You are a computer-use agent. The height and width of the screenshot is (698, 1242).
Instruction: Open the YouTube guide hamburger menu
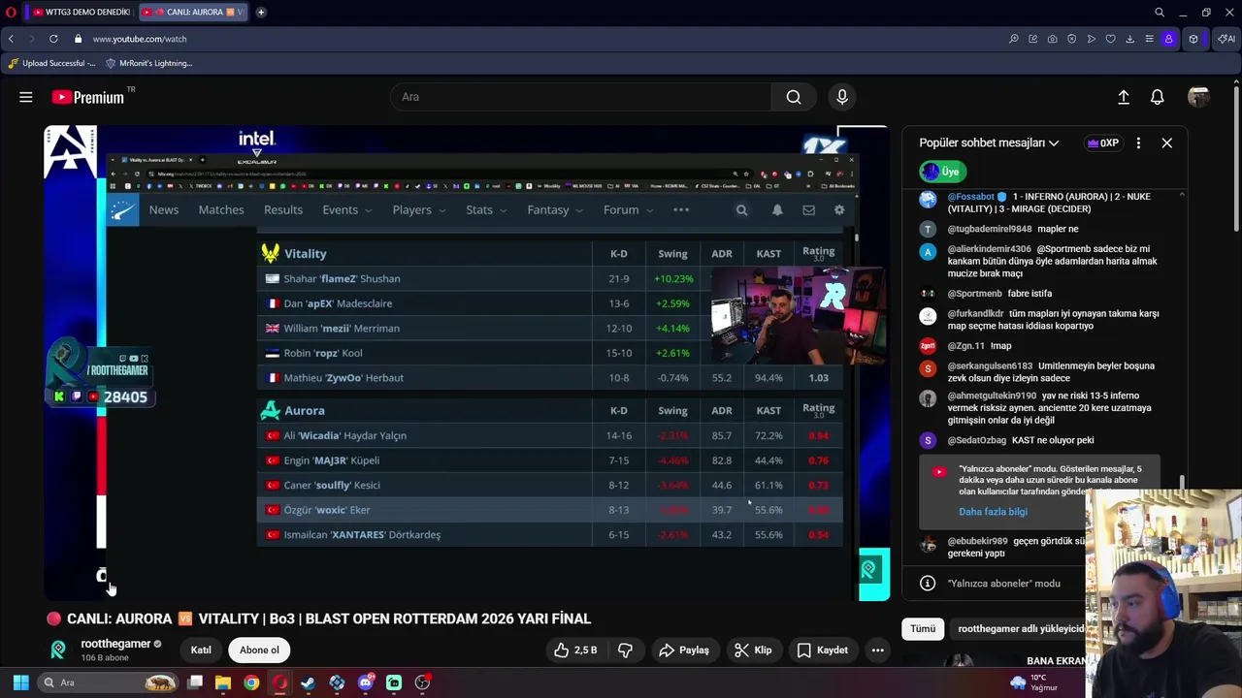point(26,97)
